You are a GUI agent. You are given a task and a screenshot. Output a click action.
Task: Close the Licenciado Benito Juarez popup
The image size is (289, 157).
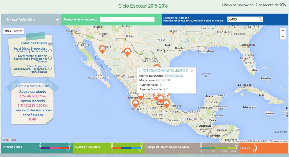[x=192, y=71]
